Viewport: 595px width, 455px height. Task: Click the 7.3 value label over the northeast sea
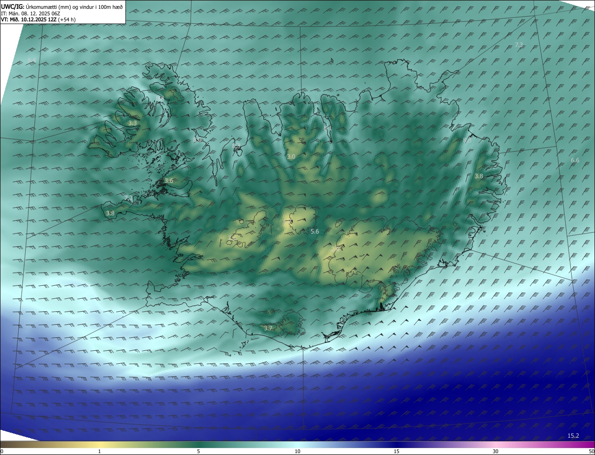(x=519, y=45)
